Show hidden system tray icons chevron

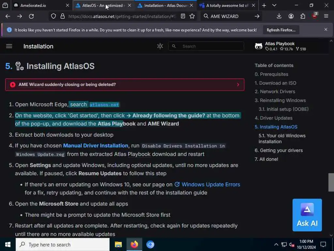coord(276,244)
